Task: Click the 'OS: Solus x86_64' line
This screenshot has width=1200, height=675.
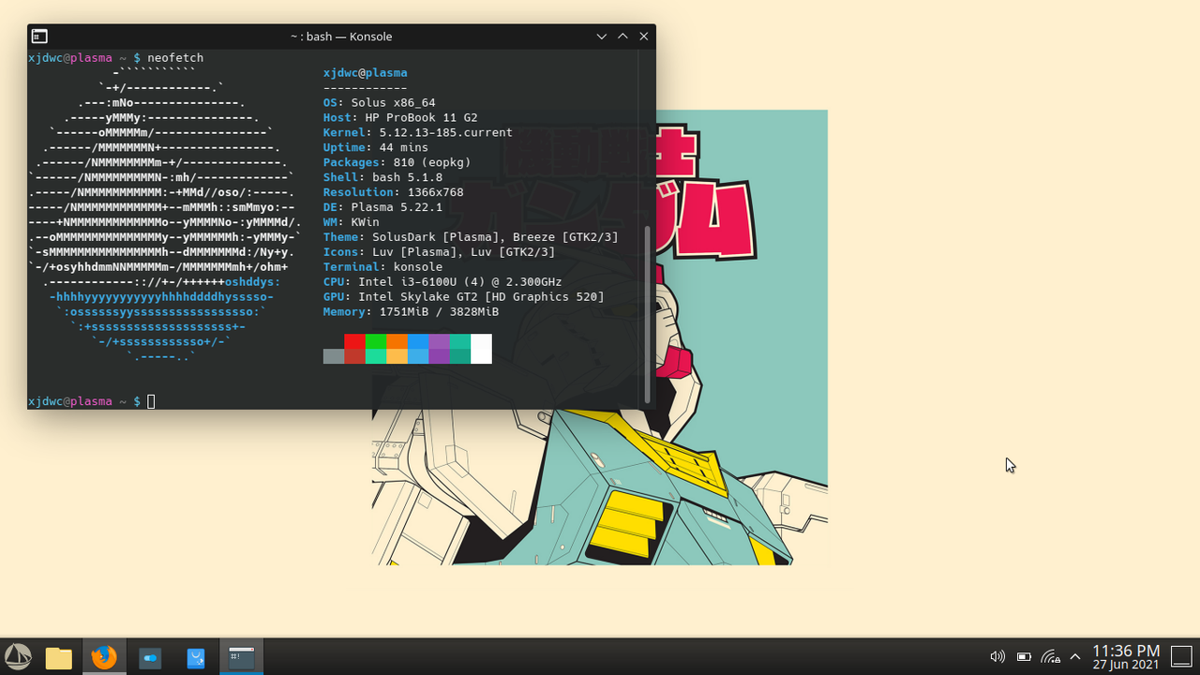Action: tap(380, 102)
